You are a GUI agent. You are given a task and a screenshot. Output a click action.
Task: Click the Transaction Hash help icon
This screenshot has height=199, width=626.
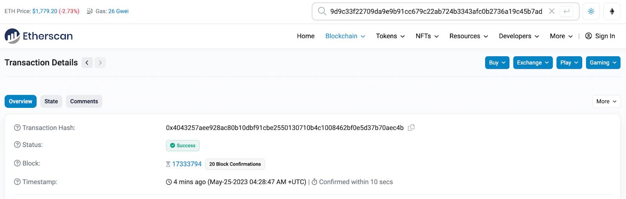(17, 128)
